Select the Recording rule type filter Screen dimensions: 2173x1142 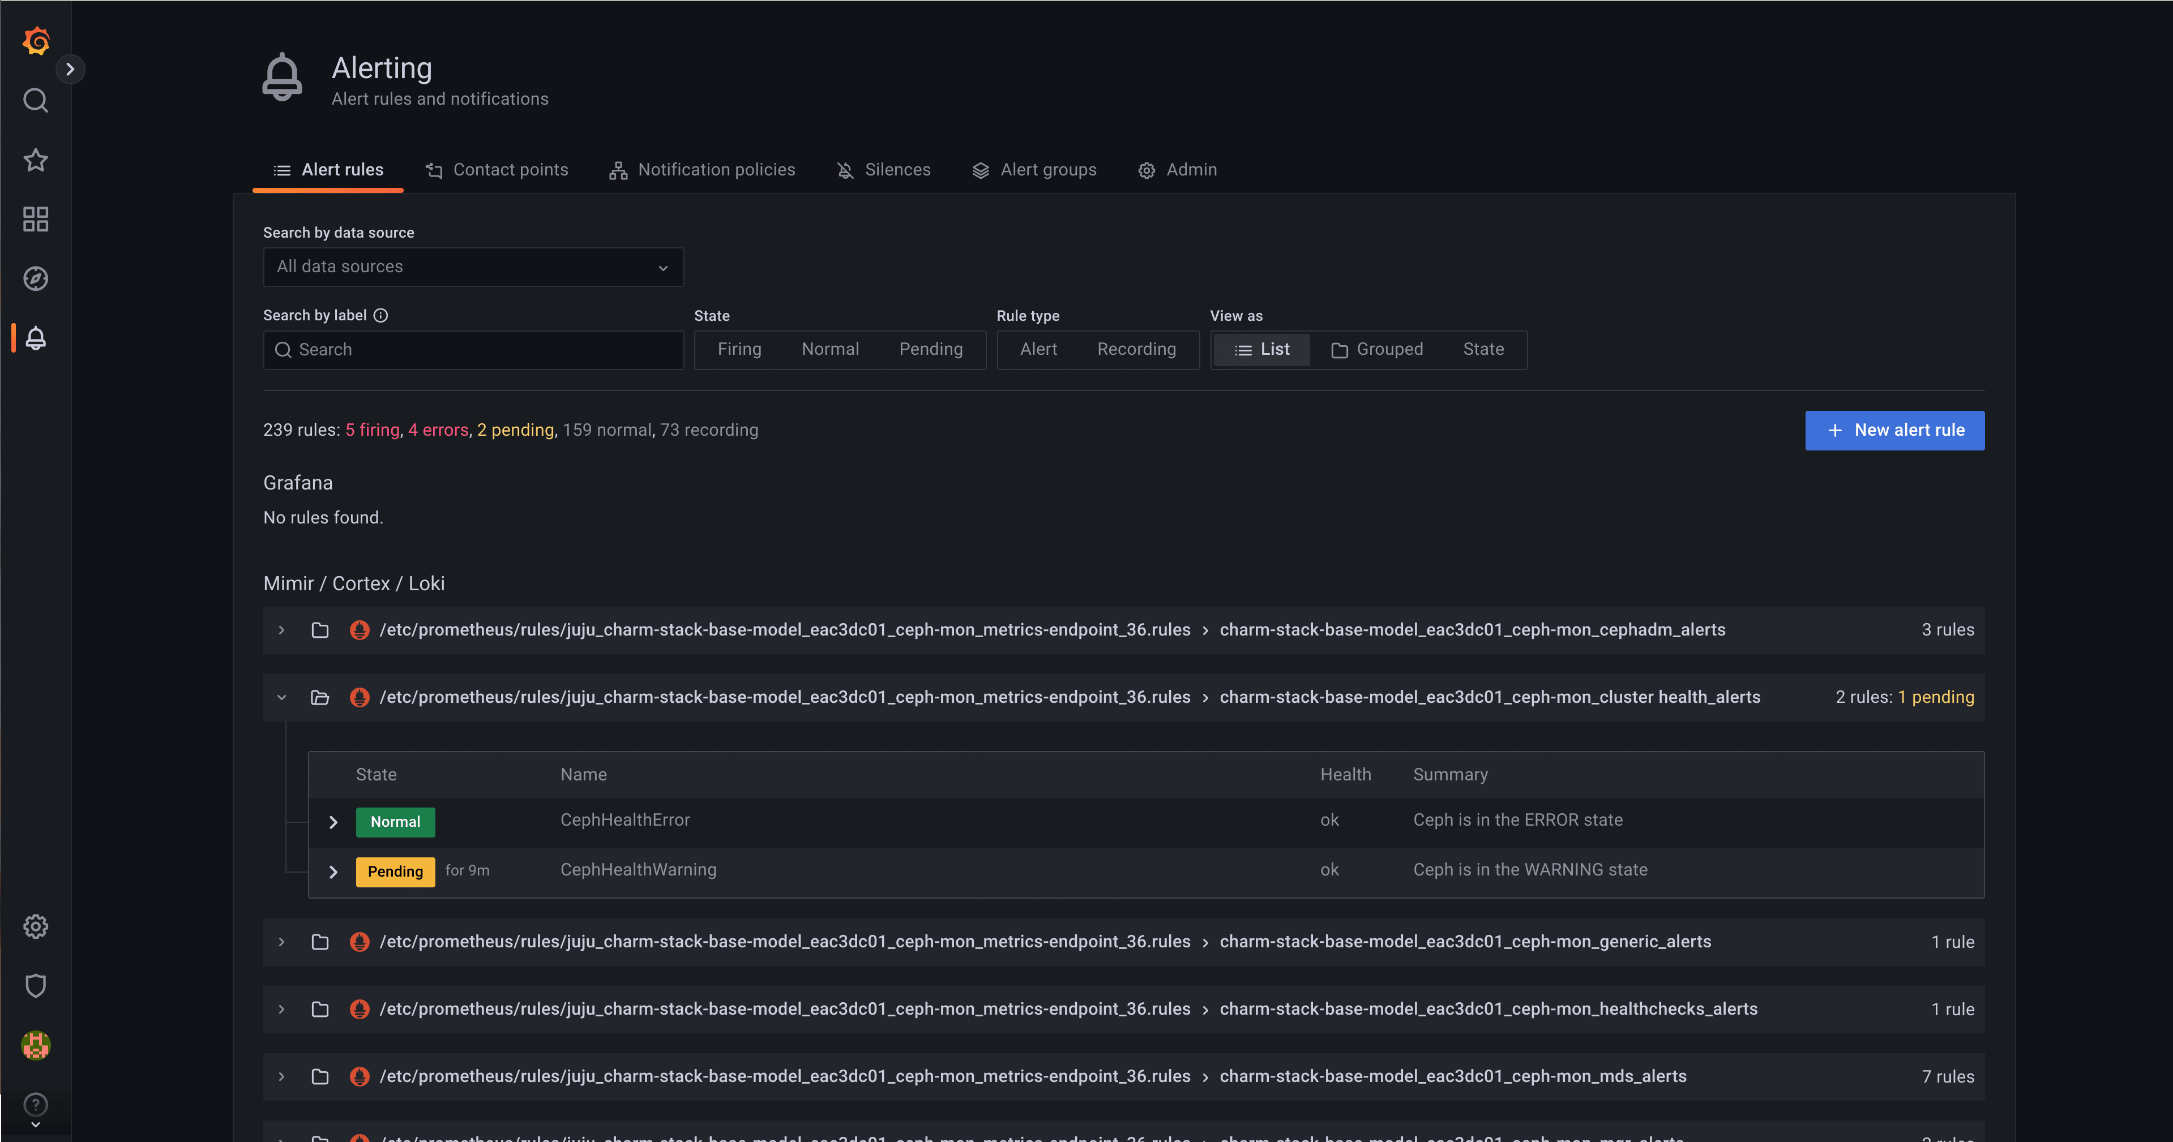point(1136,349)
